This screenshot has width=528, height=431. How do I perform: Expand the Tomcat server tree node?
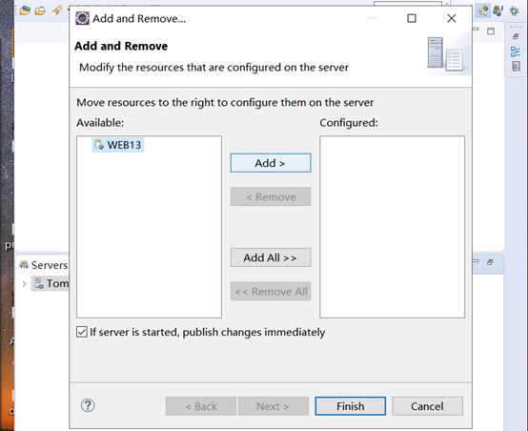coord(24,284)
